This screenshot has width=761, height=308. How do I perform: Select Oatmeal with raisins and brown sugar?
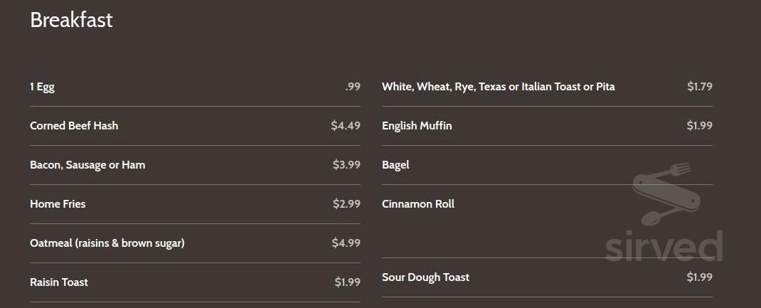107,243
